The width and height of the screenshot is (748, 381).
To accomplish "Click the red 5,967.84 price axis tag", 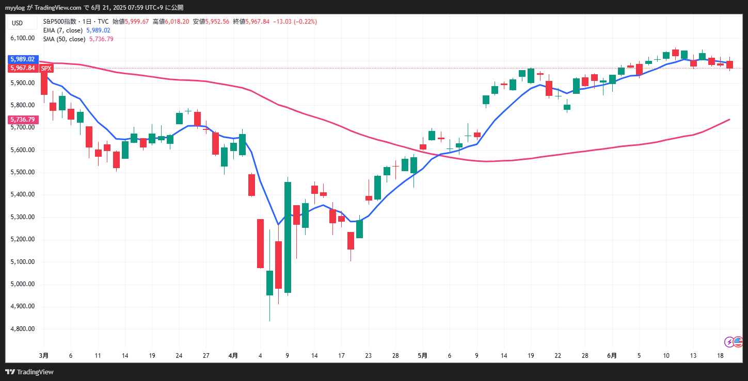I will pyautogui.click(x=22, y=68).
